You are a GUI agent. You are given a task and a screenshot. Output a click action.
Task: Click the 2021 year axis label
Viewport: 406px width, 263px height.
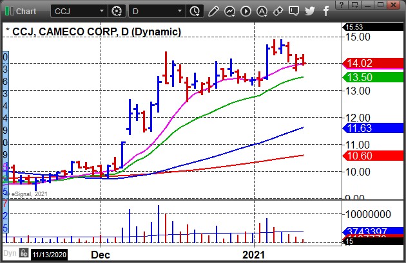(254, 255)
